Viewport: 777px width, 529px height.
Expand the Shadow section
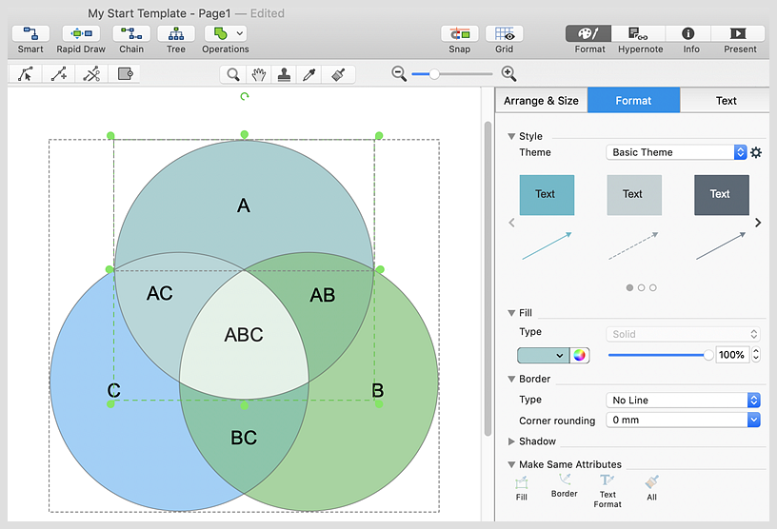512,441
